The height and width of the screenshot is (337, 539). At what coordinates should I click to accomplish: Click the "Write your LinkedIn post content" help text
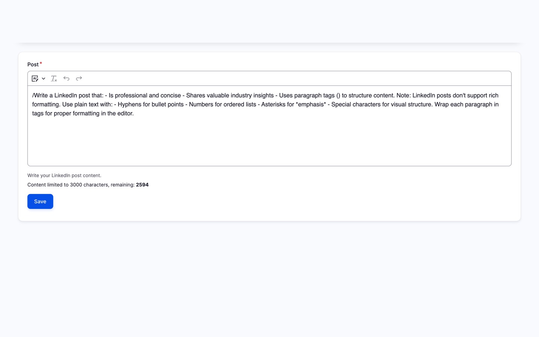pyautogui.click(x=64, y=175)
